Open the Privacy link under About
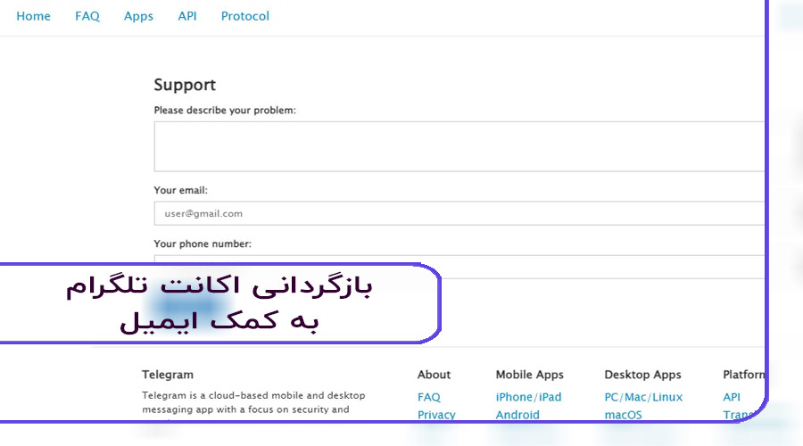Screen dimensions: 803x446 click(436, 415)
